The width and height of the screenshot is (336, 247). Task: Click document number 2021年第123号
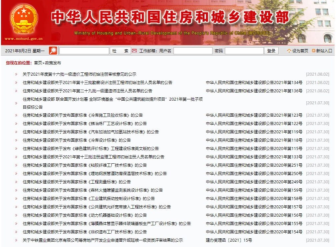254,115
